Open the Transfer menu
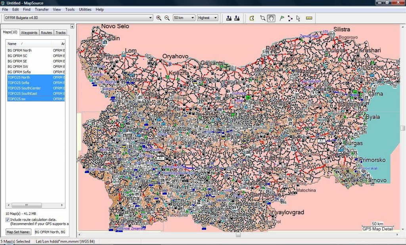 [42, 9]
